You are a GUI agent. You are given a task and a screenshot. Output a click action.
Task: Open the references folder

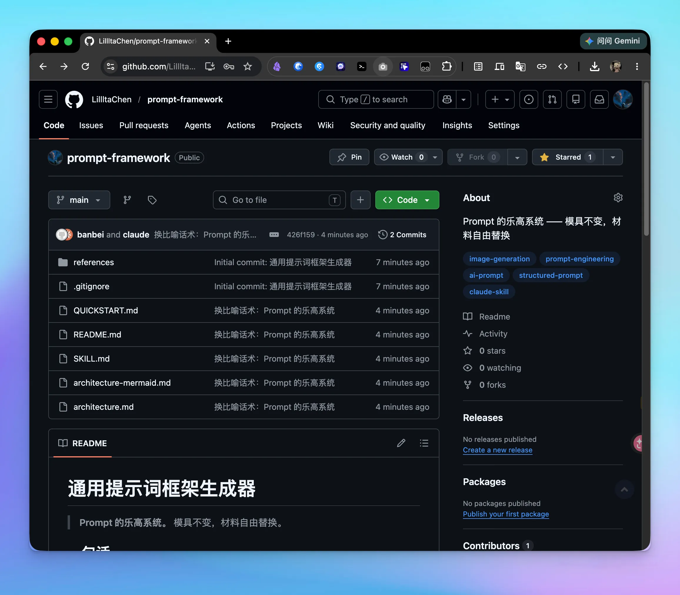pos(93,262)
